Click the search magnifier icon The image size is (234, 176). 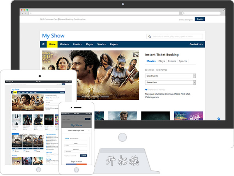click(149, 36)
